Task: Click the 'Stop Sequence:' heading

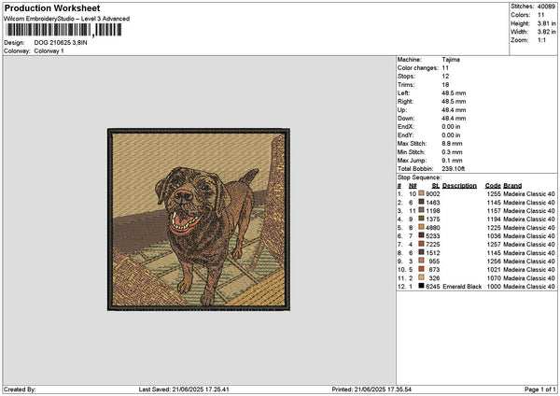Action: pos(419,177)
